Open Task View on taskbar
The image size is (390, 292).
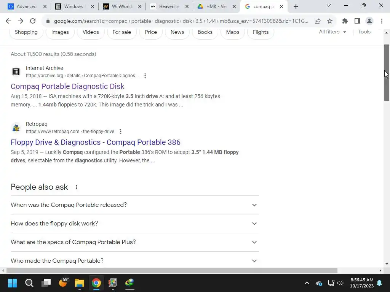46,283
